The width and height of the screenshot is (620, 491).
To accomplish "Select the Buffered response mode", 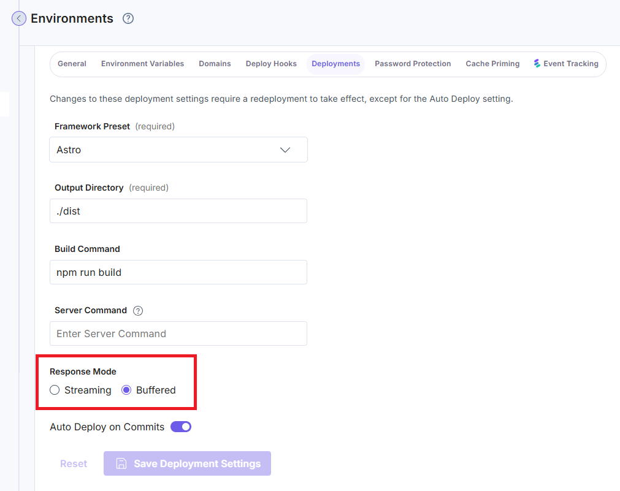I will click(126, 390).
